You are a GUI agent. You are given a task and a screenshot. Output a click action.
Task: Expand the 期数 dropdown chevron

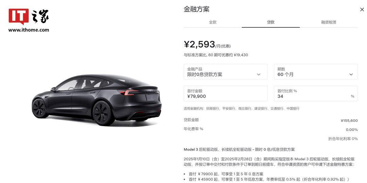351,75
